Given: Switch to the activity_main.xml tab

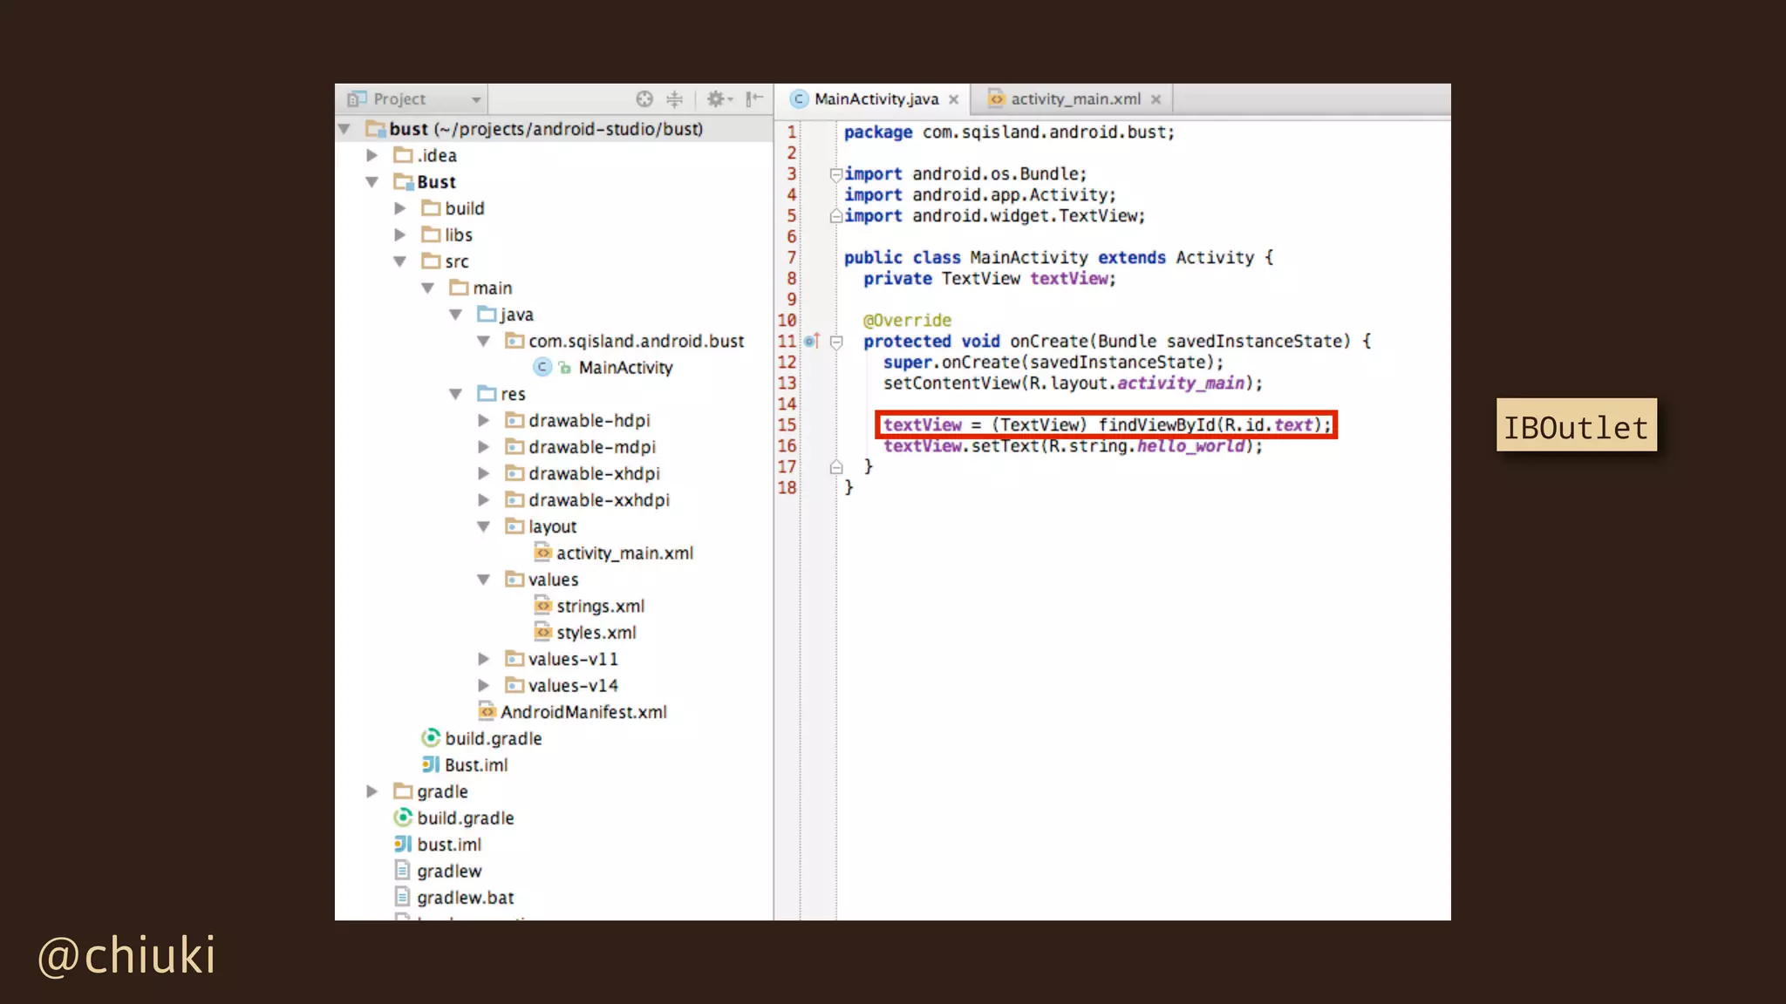Looking at the screenshot, I should 1074,99.
